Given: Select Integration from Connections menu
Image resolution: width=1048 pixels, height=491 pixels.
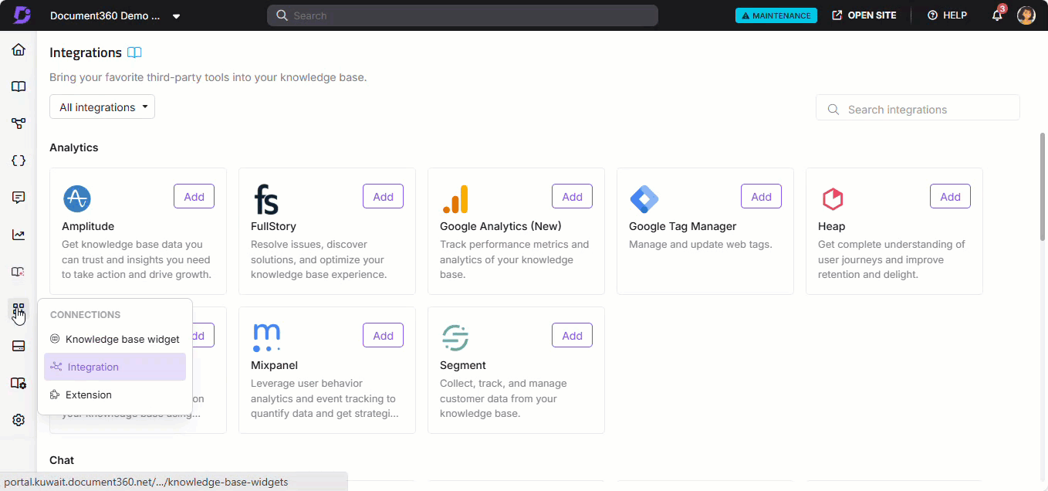Looking at the screenshot, I should [x=93, y=367].
